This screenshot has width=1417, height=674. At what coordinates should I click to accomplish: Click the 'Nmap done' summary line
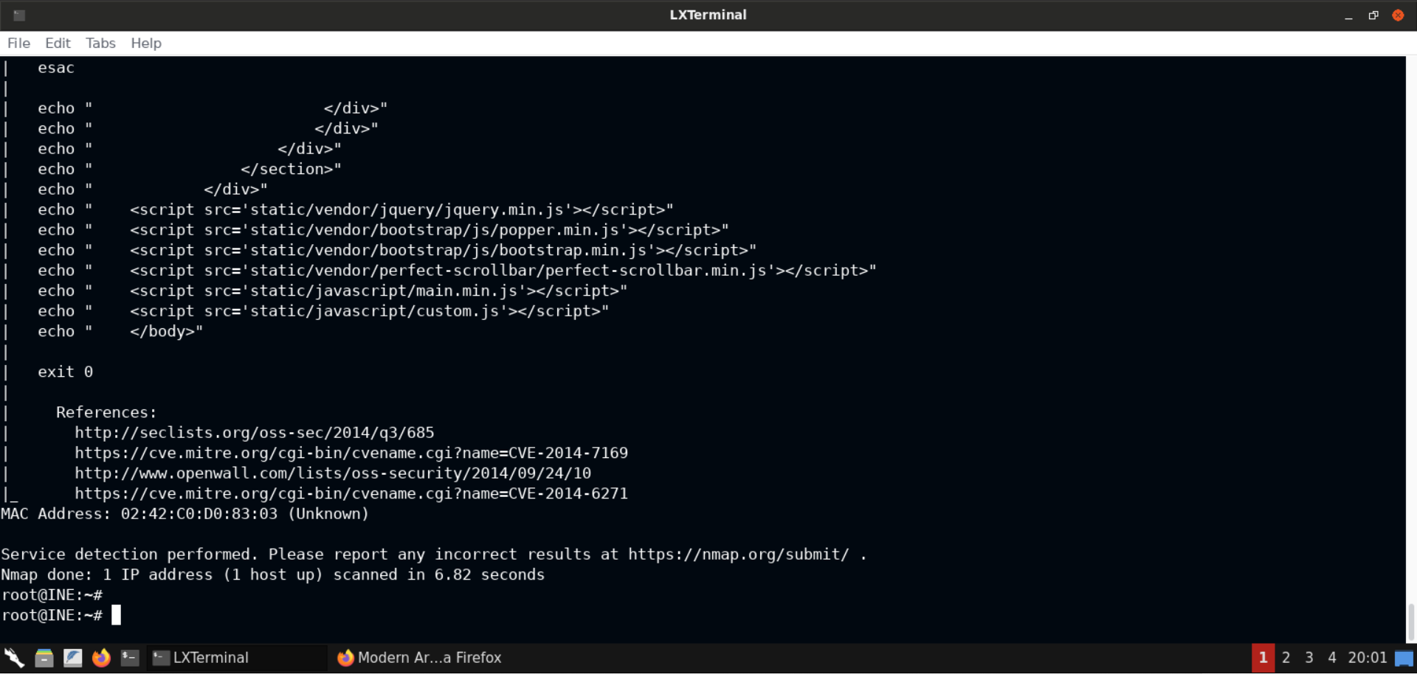pyautogui.click(x=272, y=574)
